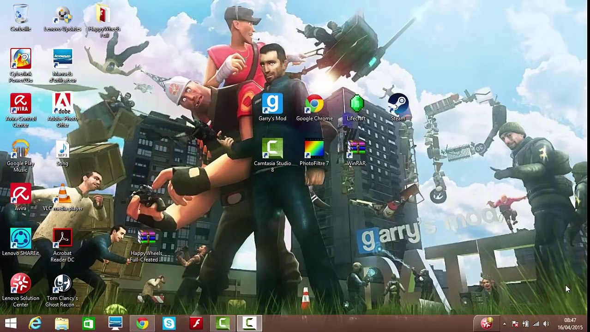
Task: Click the Lenovo Solution Center tray button
Action: tap(487, 324)
